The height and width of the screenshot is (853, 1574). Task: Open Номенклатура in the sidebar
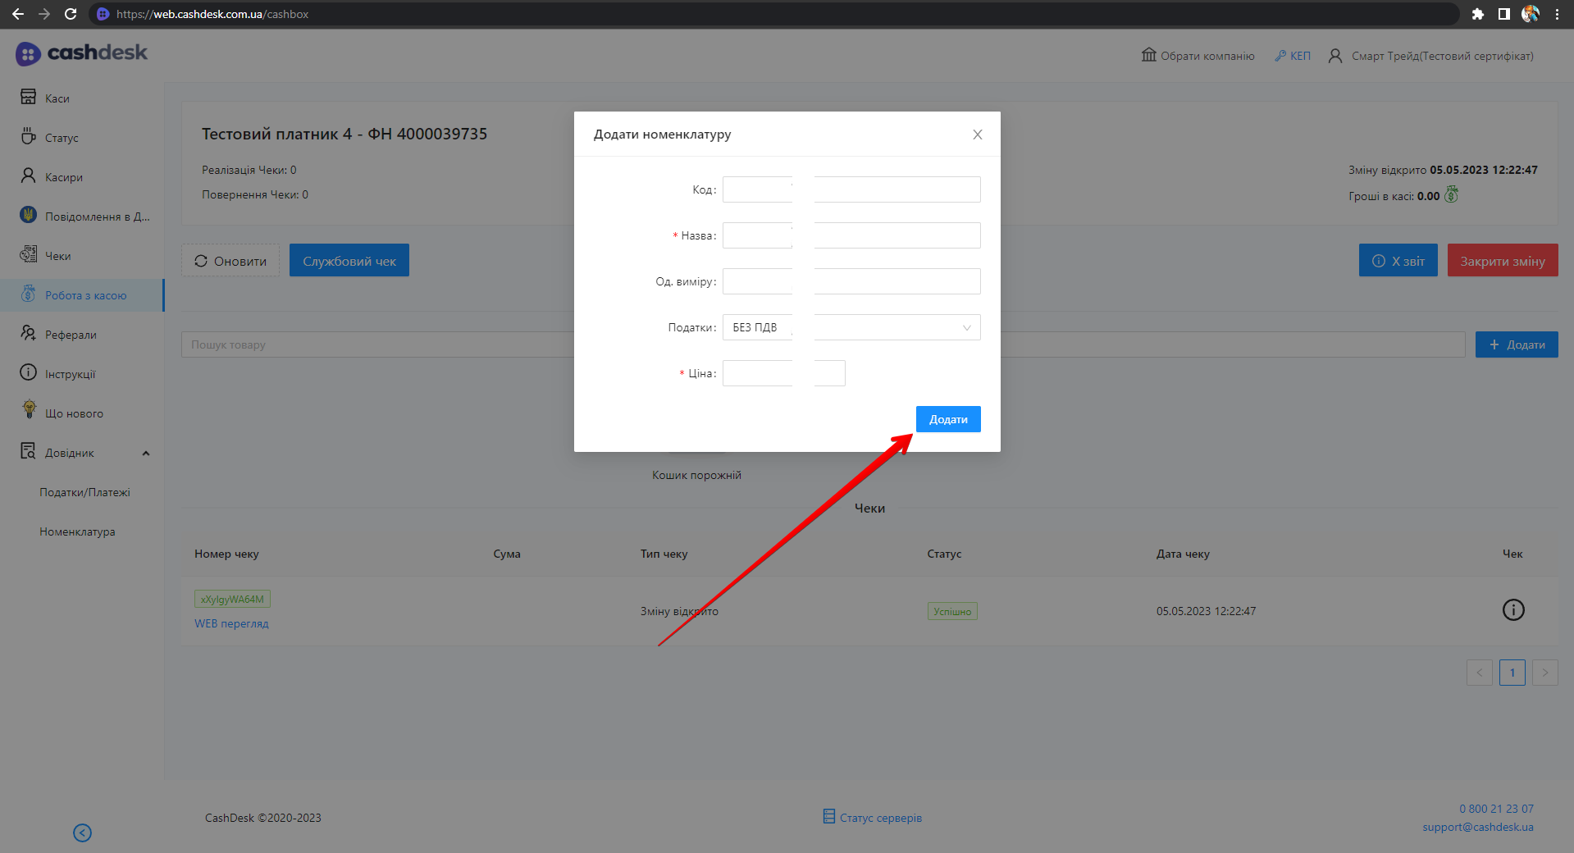[77, 531]
